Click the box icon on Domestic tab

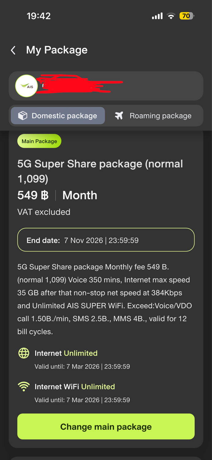tap(23, 116)
